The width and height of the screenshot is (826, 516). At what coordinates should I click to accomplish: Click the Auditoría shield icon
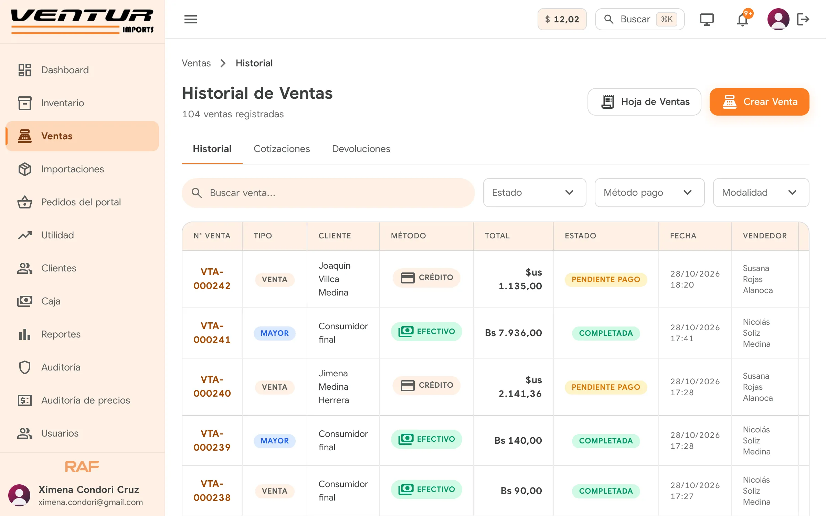[x=25, y=367]
